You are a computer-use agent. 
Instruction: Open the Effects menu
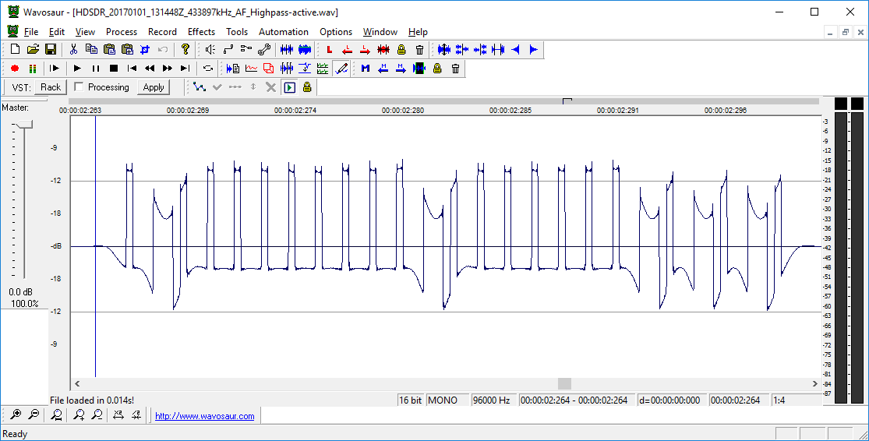point(201,32)
